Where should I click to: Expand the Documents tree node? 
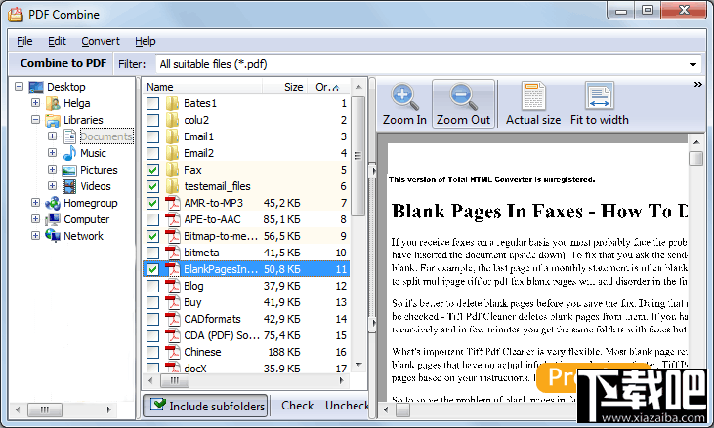tap(52, 136)
